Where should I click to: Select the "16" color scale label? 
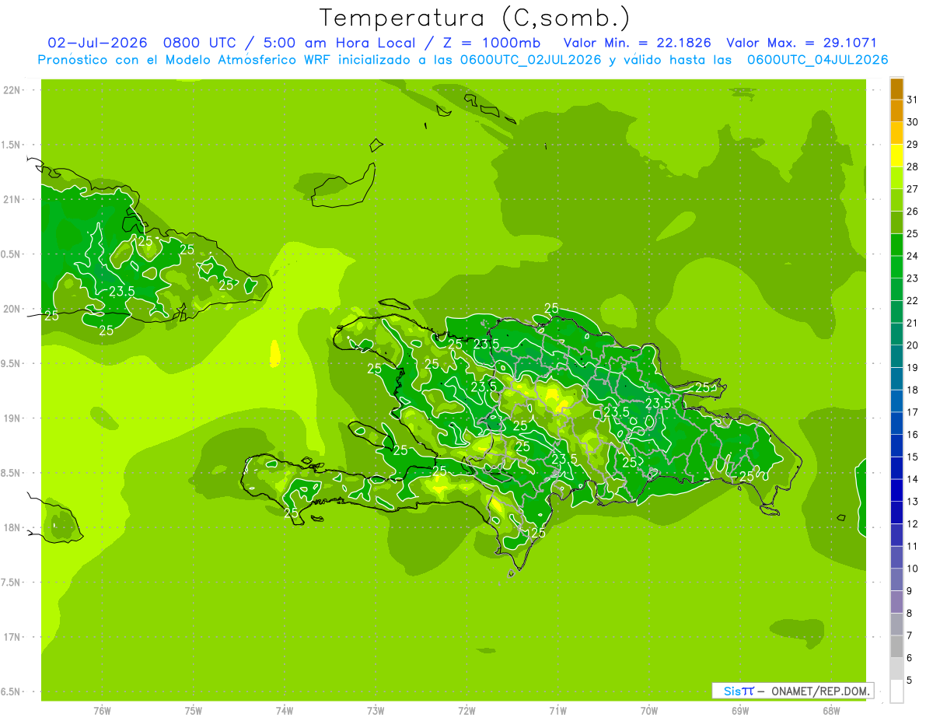pyautogui.click(x=912, y=435)
